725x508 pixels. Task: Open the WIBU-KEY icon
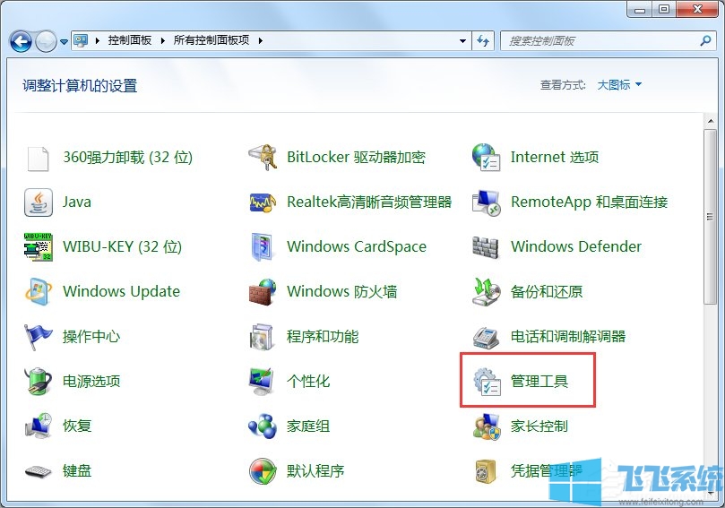click(x=39, y=247)
